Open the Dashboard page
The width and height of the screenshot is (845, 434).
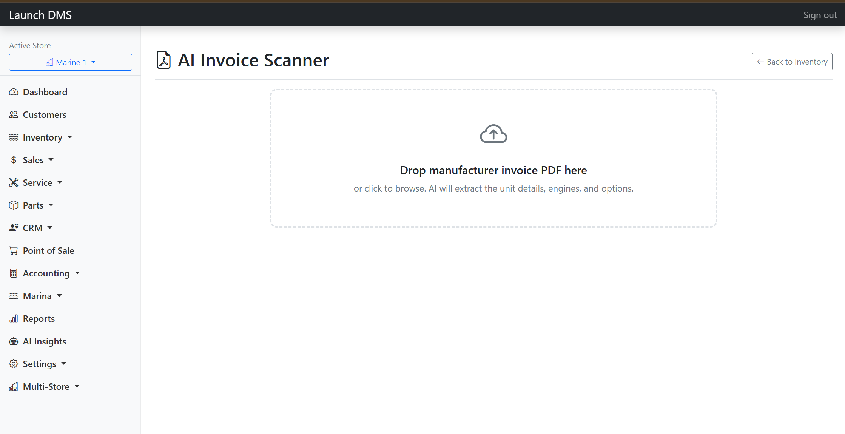coord(45,92)
